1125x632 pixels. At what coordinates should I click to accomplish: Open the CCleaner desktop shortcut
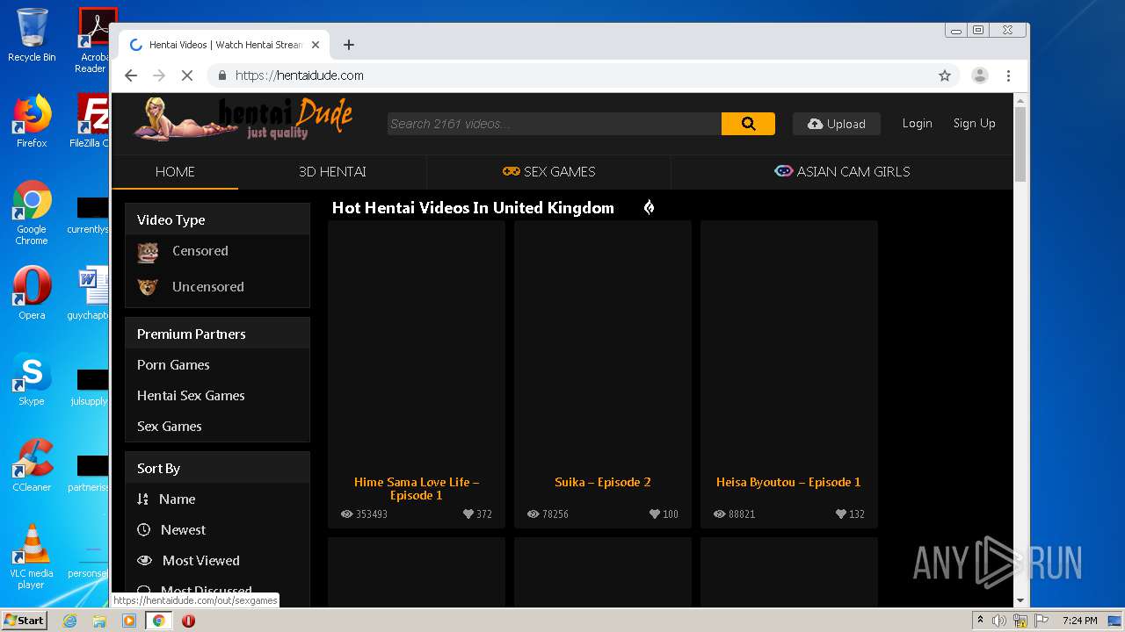click(x=32, y=465)
